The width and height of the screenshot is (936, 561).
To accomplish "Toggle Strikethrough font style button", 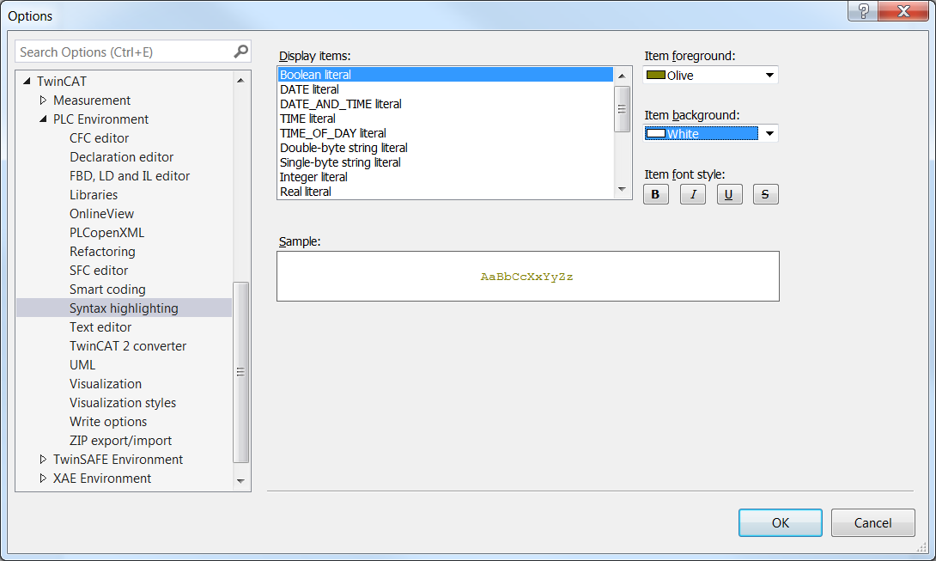I will pyautogui.click(x=765, y=194).
